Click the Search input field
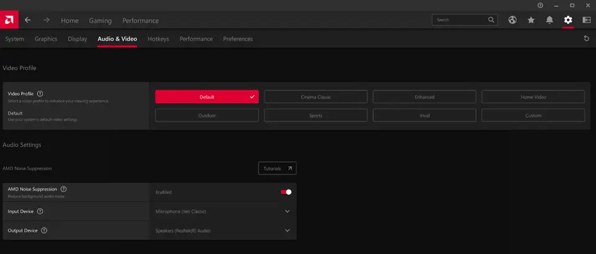Screen dimensions: 596x254 460,20
